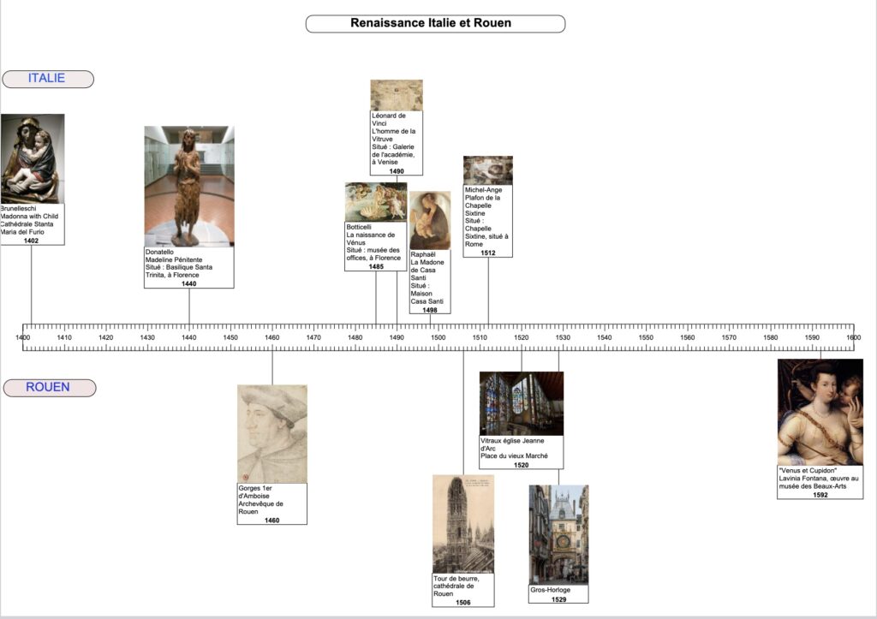The image size is (877, 619).
Task: Open the Venus et Cupidon painting
Action: click(820, 412)
